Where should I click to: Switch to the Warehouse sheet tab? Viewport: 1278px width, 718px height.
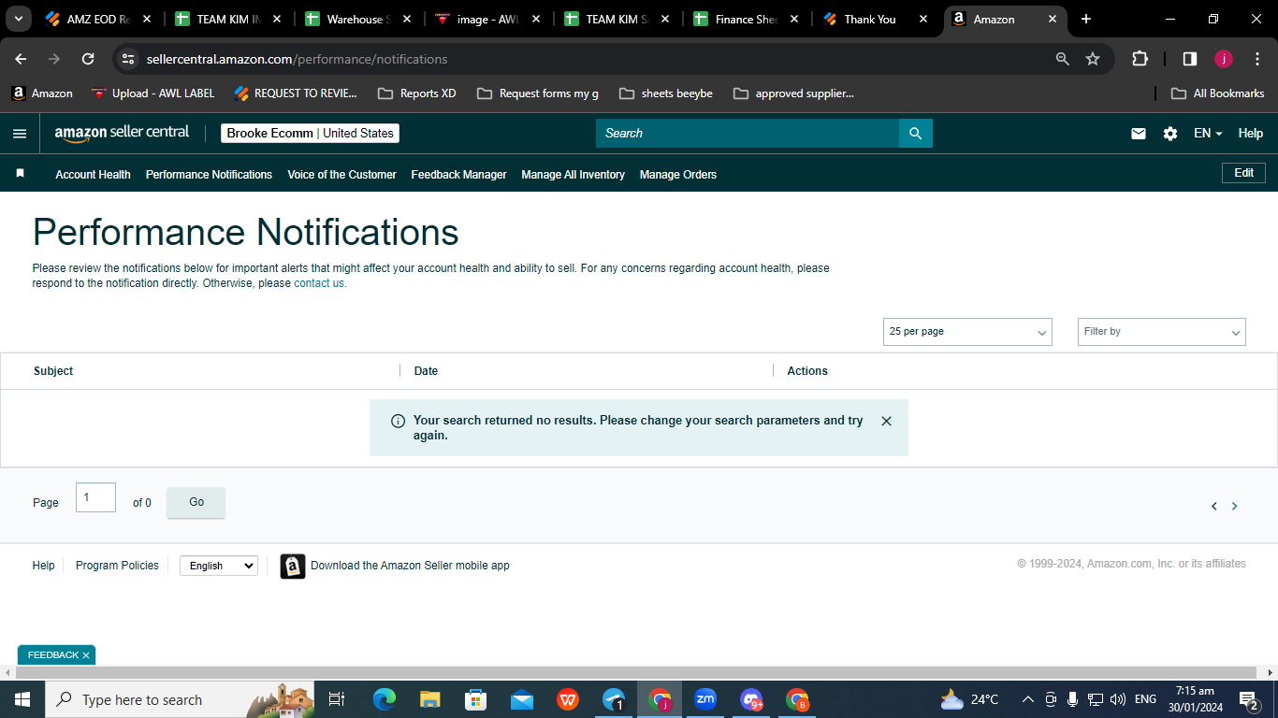[356, 19]
